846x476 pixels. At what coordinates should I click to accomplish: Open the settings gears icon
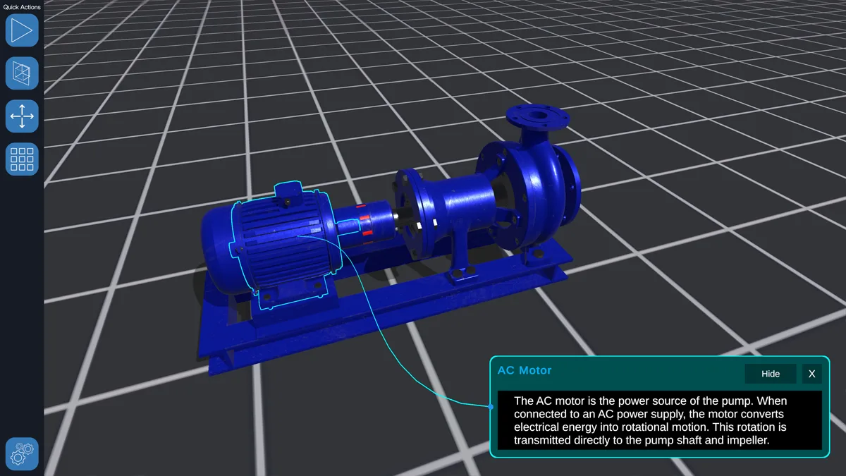point(22,454)
